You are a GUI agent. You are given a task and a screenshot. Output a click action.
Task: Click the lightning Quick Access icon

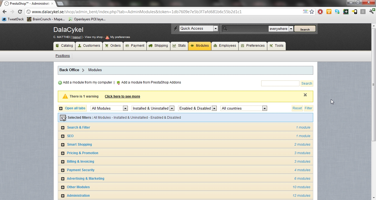(x=176, y=29)
